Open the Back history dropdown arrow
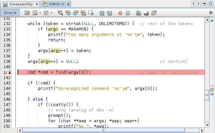This screenshot has width=215, height=133. point(40,13)
